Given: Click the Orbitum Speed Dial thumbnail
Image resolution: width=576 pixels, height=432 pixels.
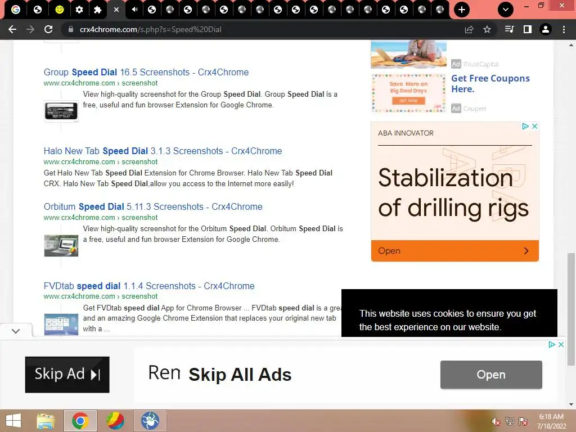Looking at the screenshot, I should point(61,245).
